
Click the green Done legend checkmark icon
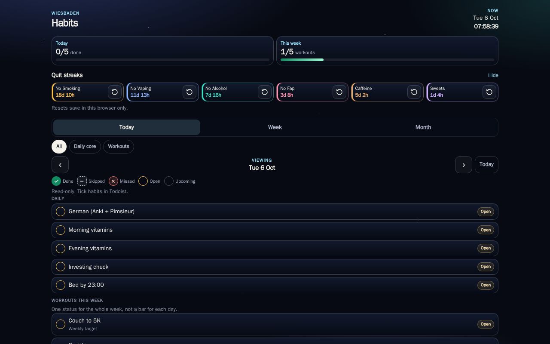click(56, 181)
